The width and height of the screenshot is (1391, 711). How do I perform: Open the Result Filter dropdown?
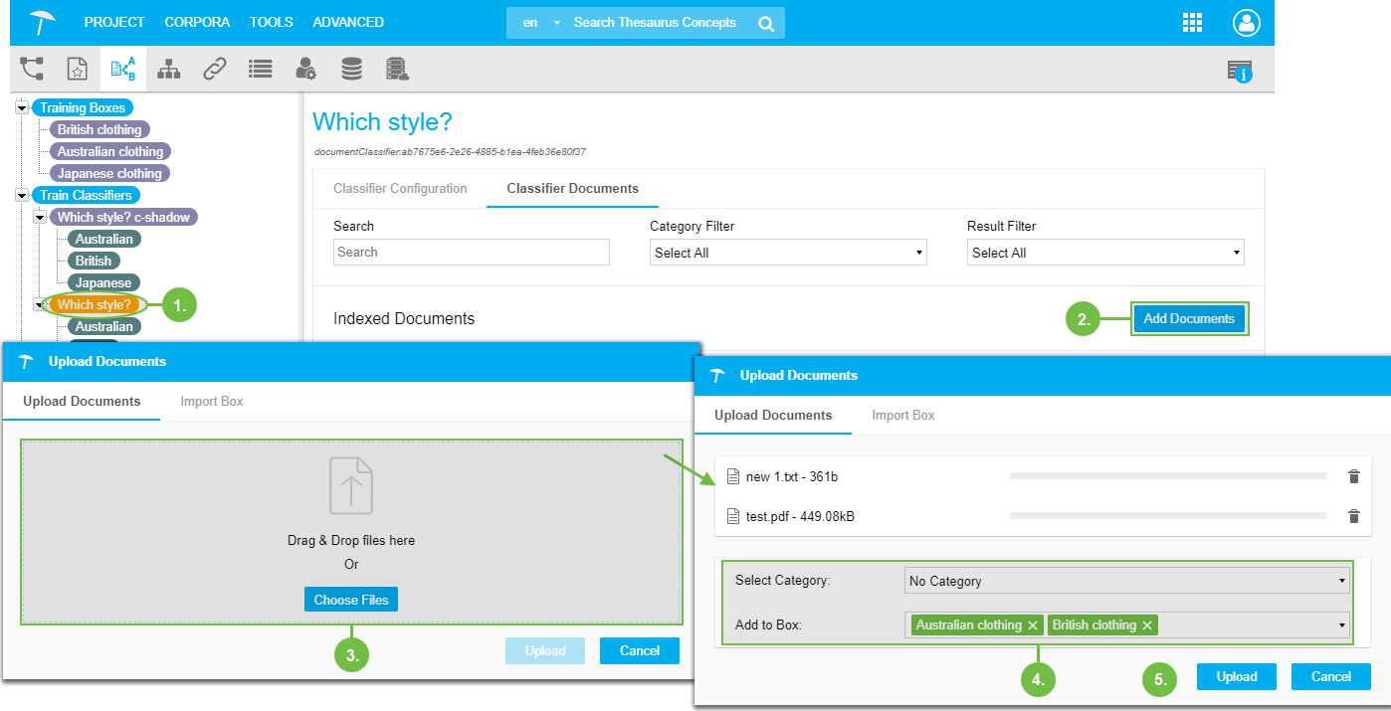pos(1104,253)
